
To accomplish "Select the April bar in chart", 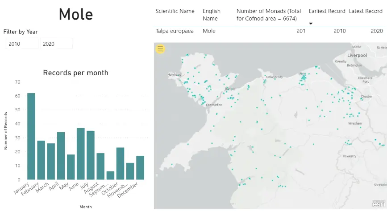I will pyautogui.click(x=61, y=156).
